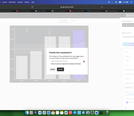134x116 pixels.
Task: Open Visual Studio Code from the dock
Action: coord(40,113)
